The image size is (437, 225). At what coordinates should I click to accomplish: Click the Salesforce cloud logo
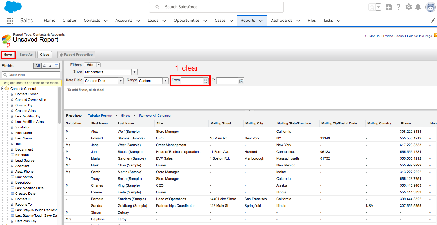pyautogui.click(x=13, y=7)
